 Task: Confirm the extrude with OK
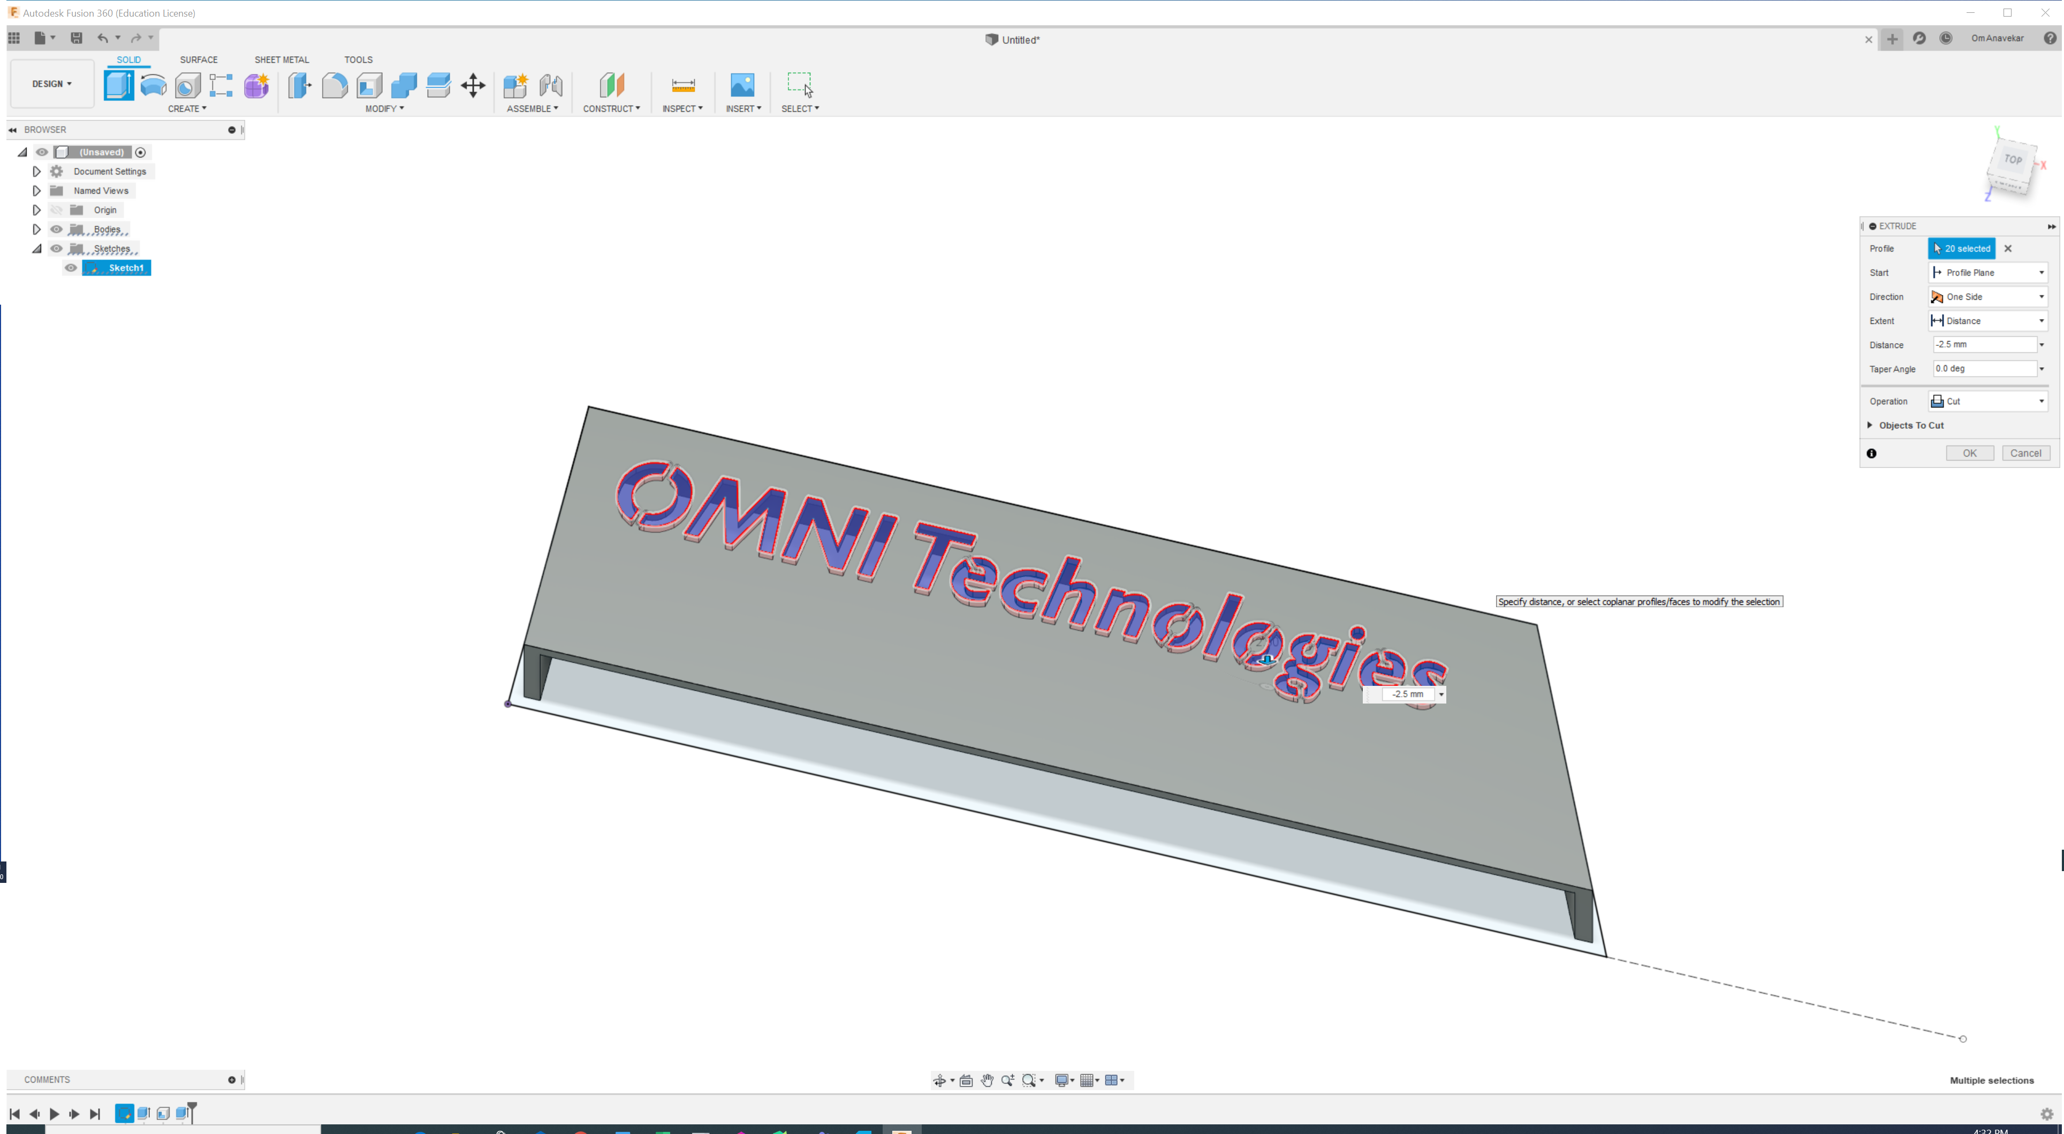tap(1969, 453)
